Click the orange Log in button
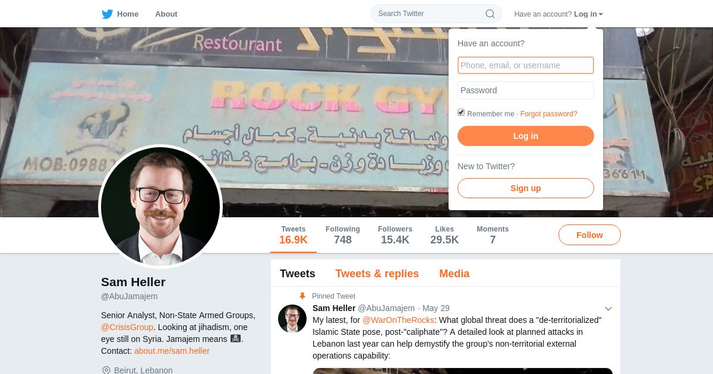This screenshot has width=713, height=374. pos(526,136)
